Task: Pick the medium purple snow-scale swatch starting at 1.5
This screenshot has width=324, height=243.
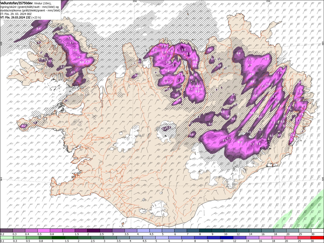Action: 81,231
